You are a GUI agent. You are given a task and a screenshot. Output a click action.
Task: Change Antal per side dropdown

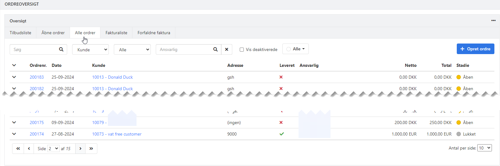[484, 148]
